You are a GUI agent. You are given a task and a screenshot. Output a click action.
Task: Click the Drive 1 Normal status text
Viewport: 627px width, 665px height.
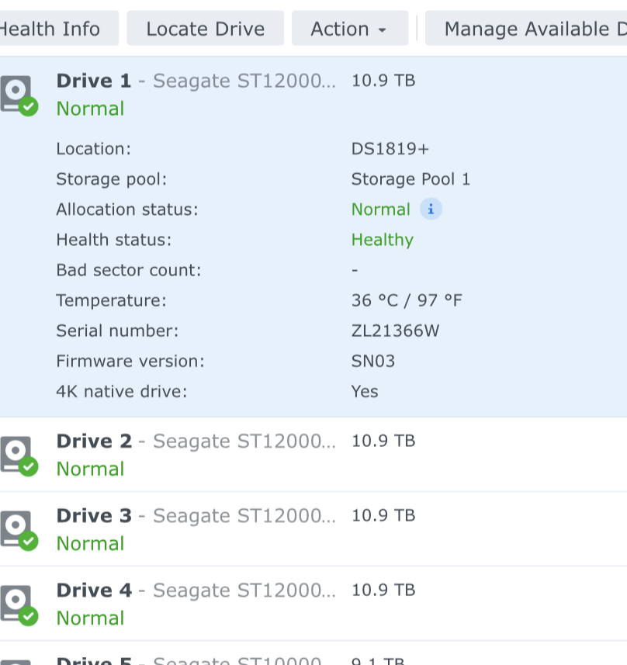pos(90,109)
